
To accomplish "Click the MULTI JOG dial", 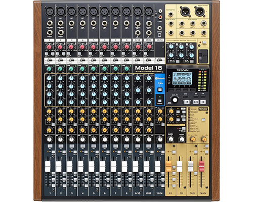I will pos(175,100).
